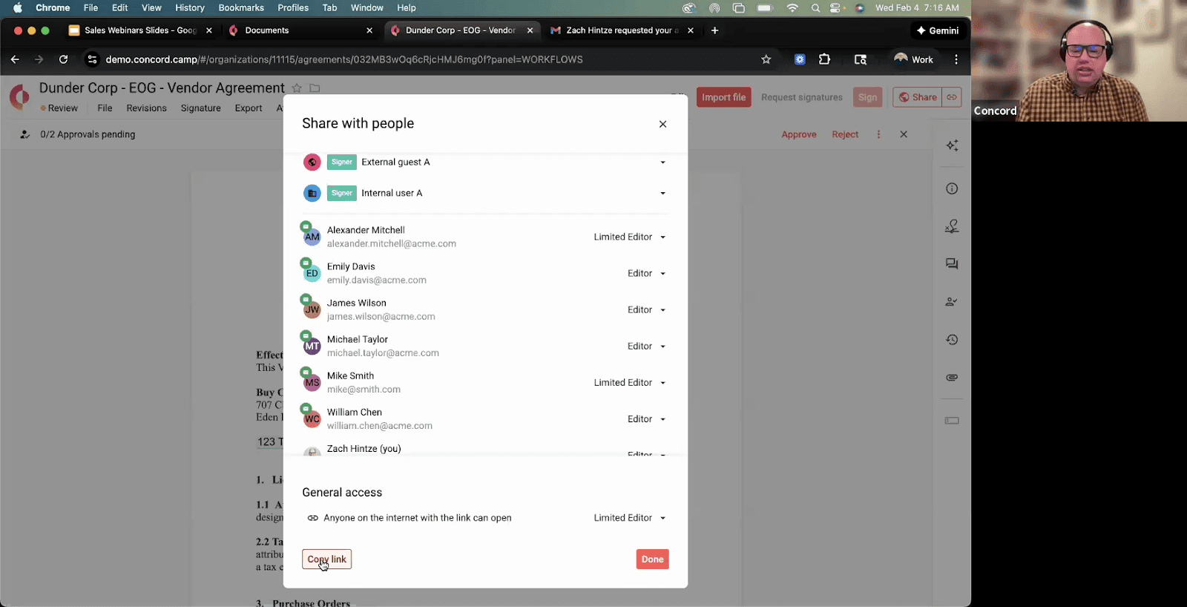
Task: Switch to Sales Webinars Slides tab
Action: 139,30
